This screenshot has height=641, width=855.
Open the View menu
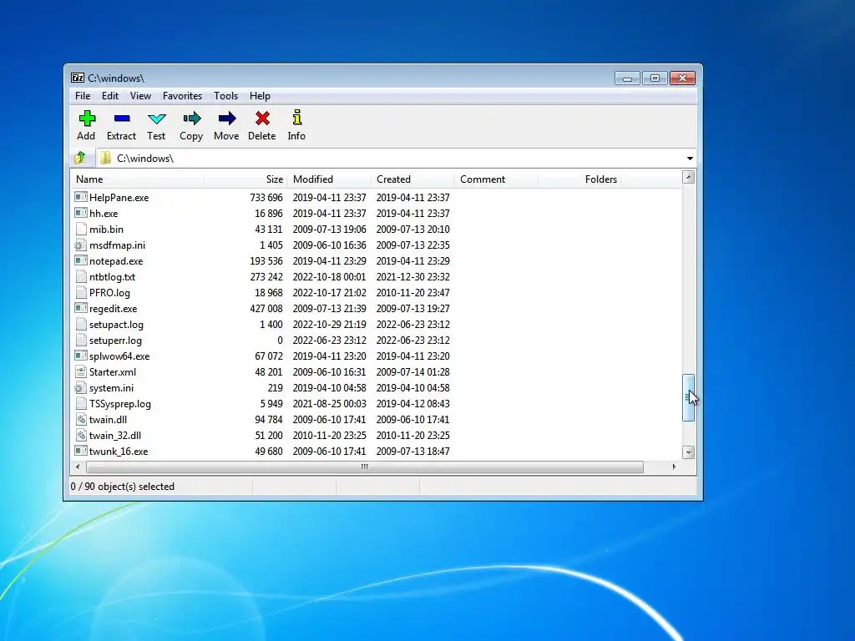tap(140, 96)
